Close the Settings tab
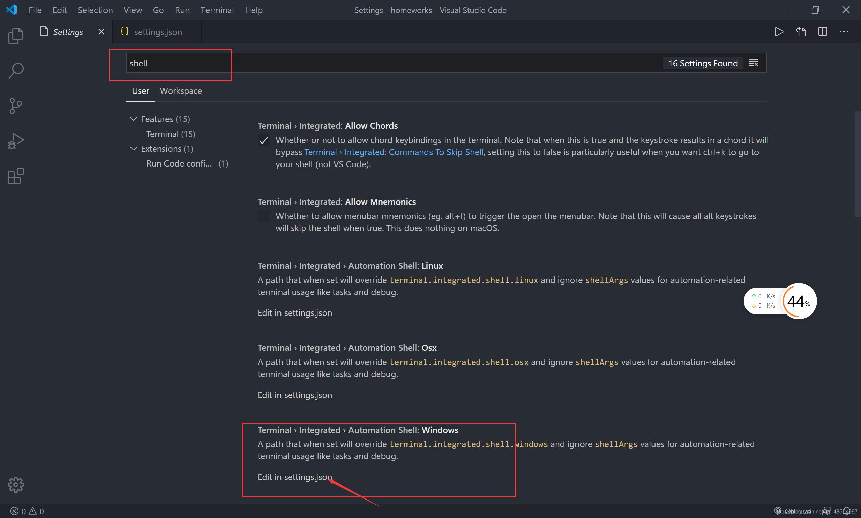Viewport: 861px width, 518px height. pyautogui.click(x=101, y=32)
